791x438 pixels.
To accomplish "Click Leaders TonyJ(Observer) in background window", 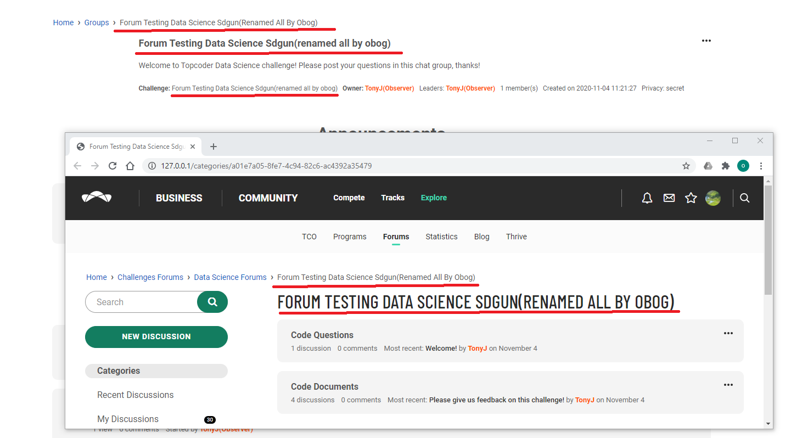I will point(470,88).
